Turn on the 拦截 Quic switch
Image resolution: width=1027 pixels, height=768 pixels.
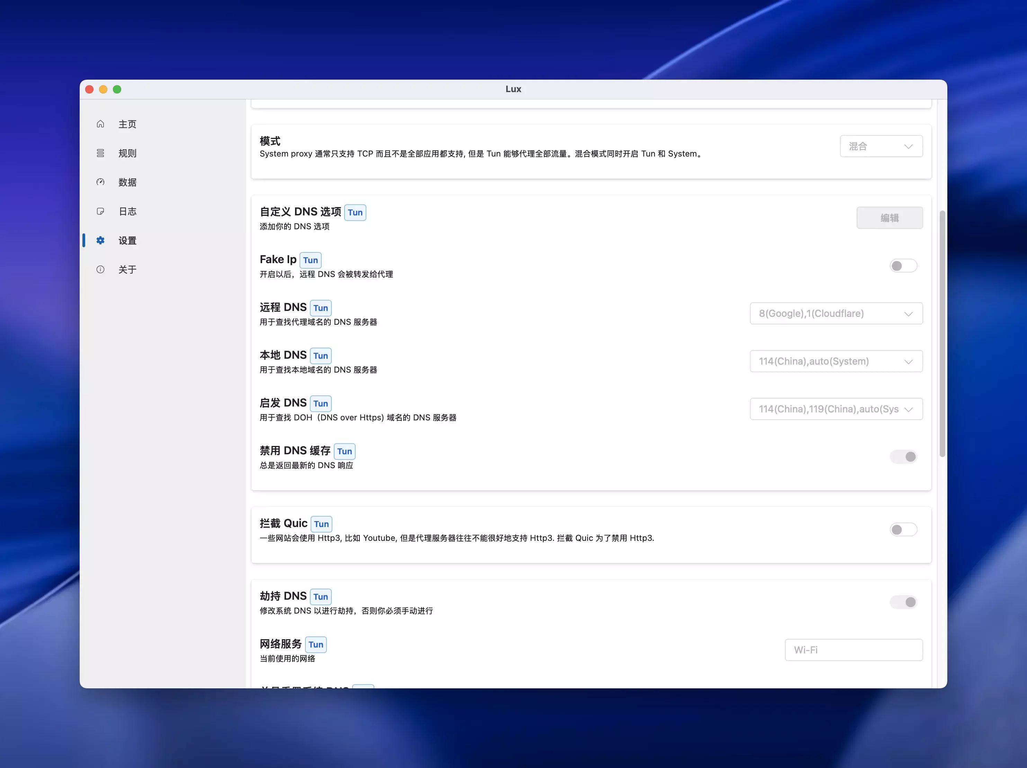[x=903, y=530]
